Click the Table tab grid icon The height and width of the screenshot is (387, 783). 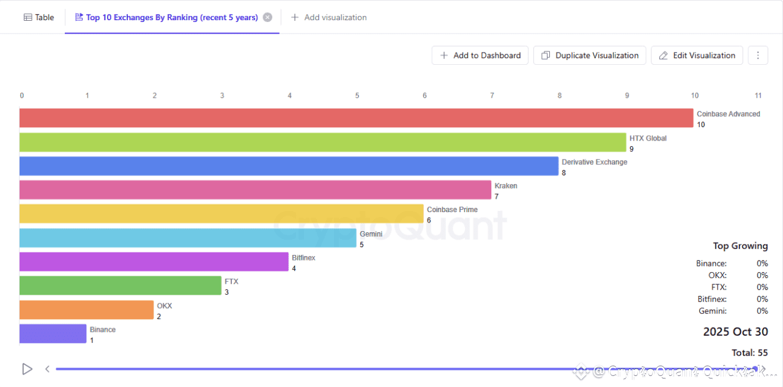tap(28, 17)
